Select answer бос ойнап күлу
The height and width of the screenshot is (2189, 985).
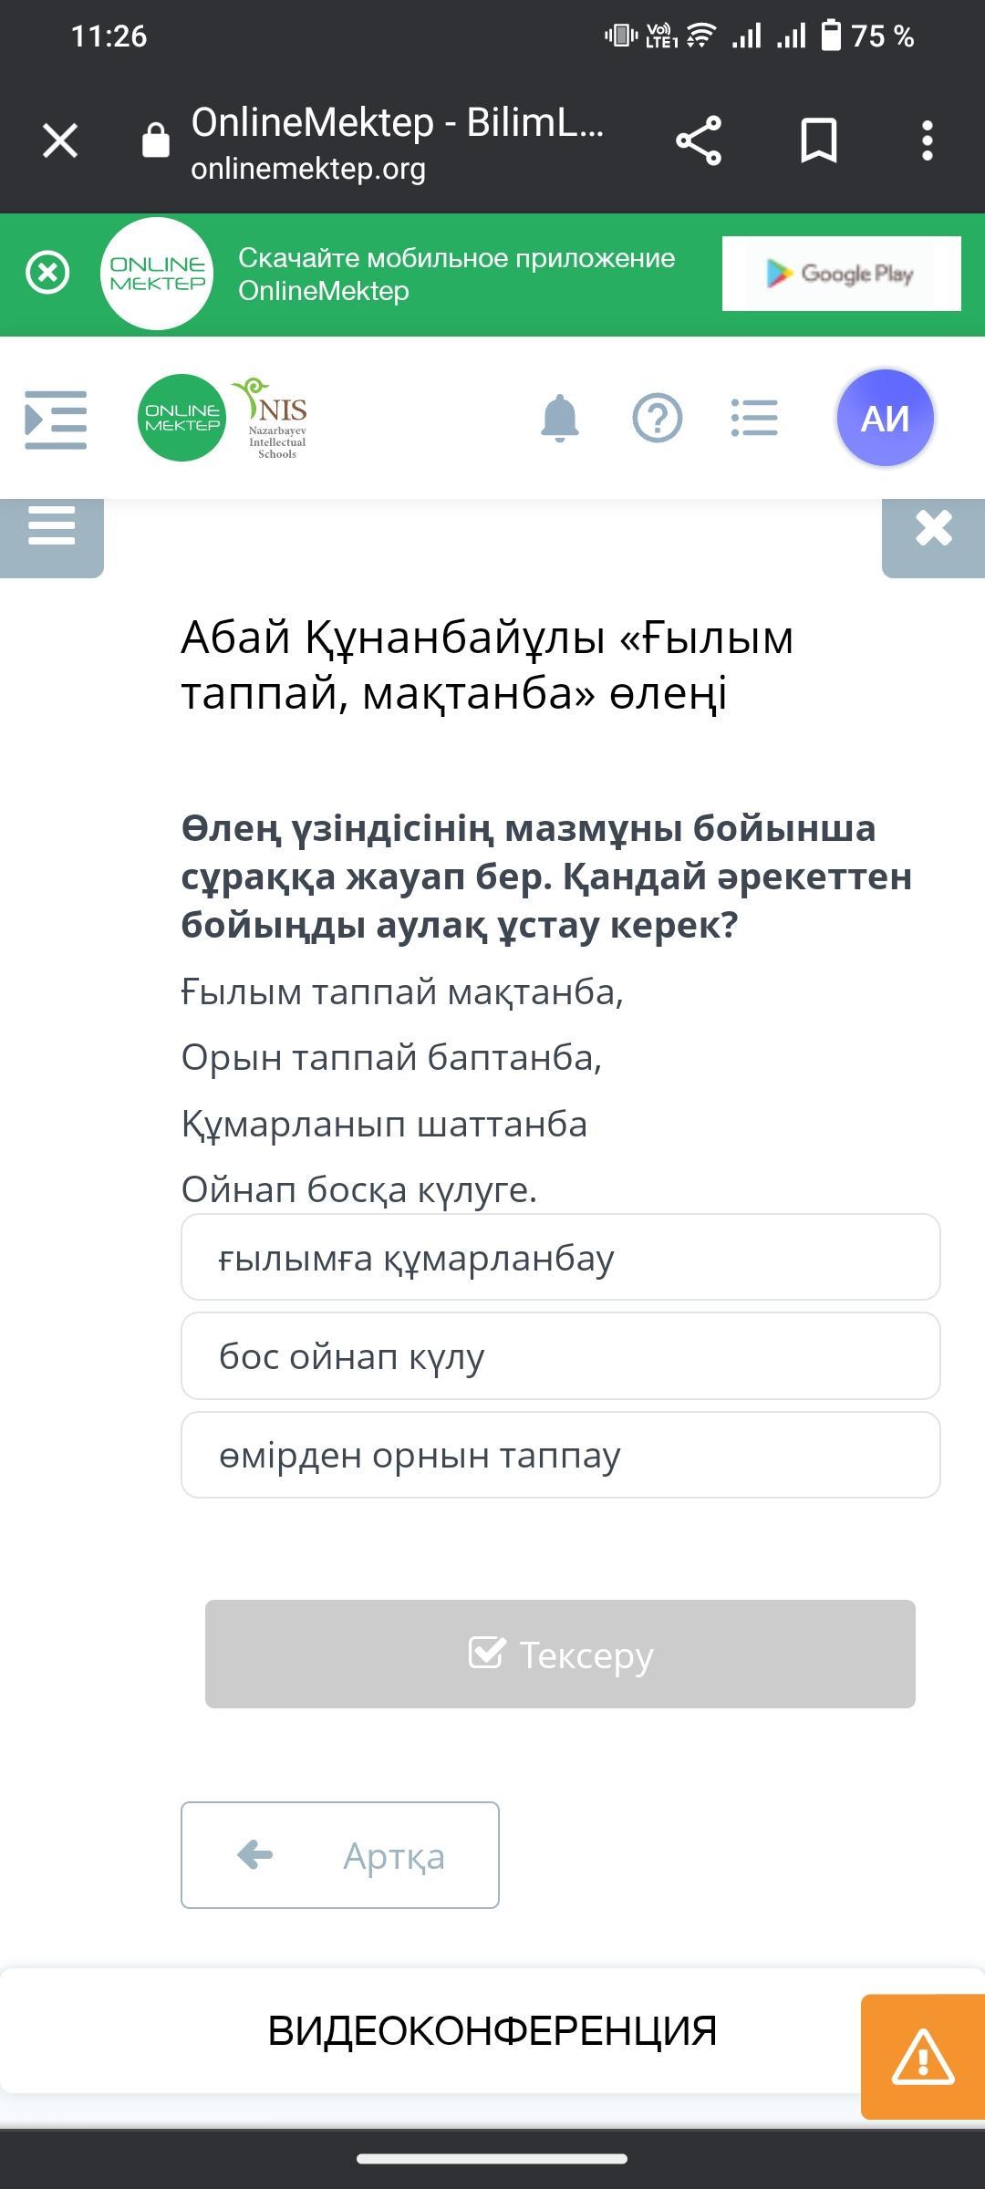pos(560,1355)
